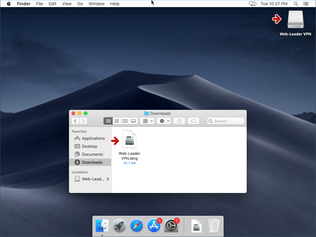Open the group-by arrange dropdown

click(147, 121)
